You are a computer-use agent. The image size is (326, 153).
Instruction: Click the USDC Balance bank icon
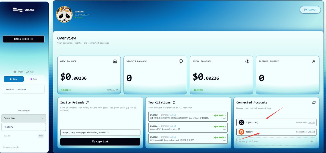tap(115, 61)
